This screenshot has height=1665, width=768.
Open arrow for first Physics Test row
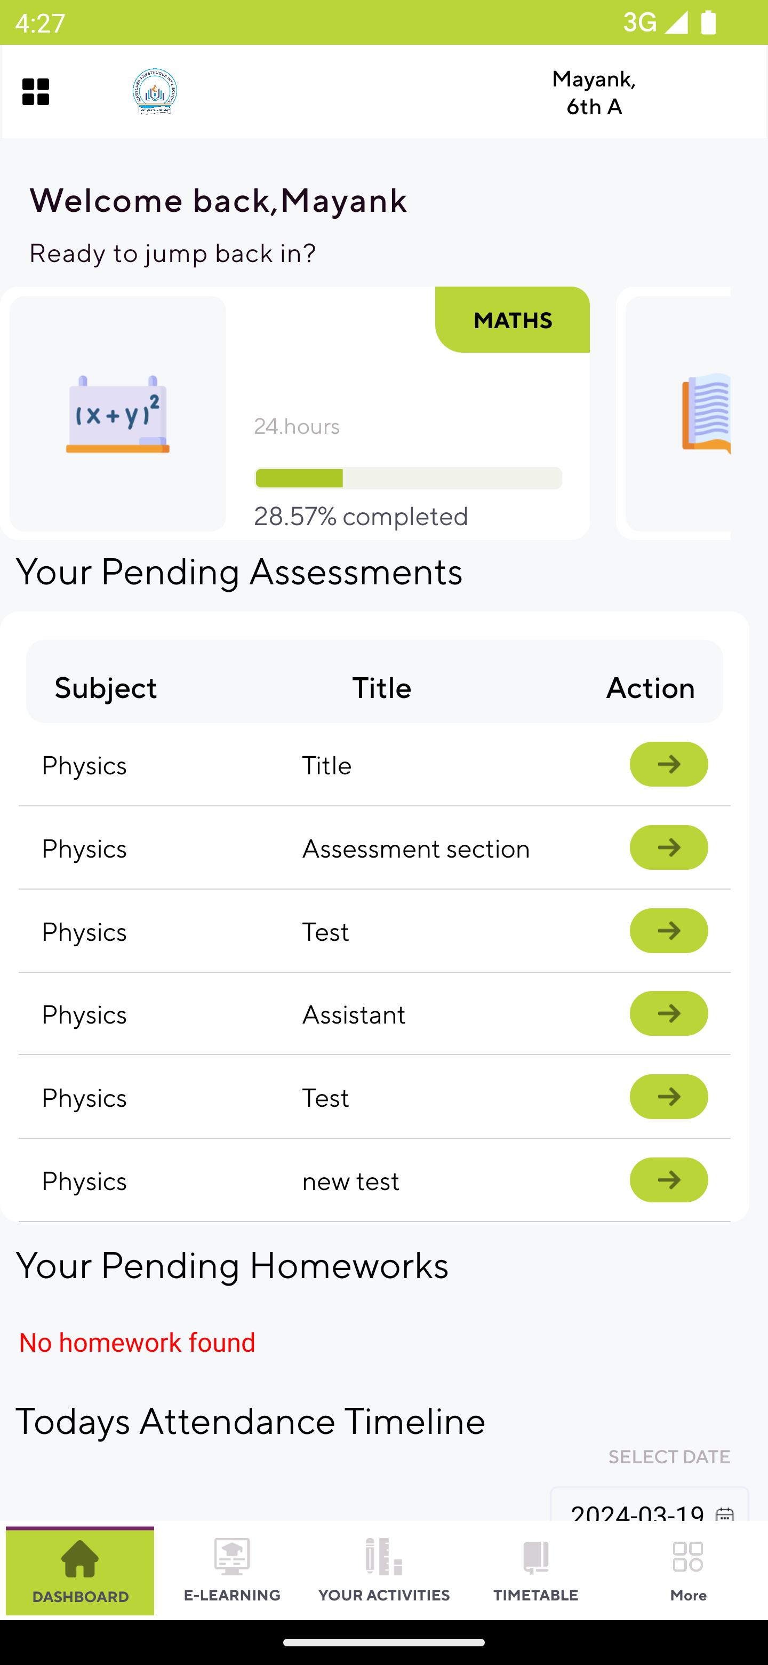(x=668, y=931)
